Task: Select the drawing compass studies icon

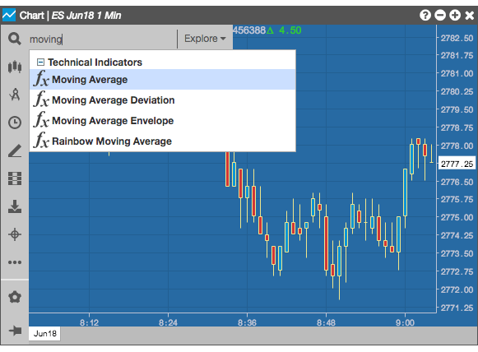Action: coord(15,95)
